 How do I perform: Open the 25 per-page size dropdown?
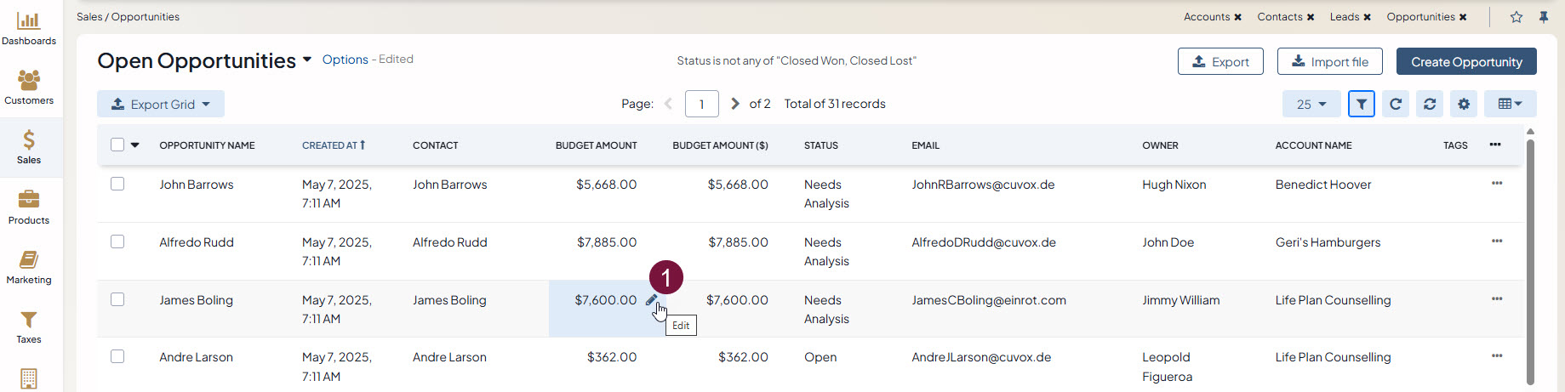(1311, 104)
